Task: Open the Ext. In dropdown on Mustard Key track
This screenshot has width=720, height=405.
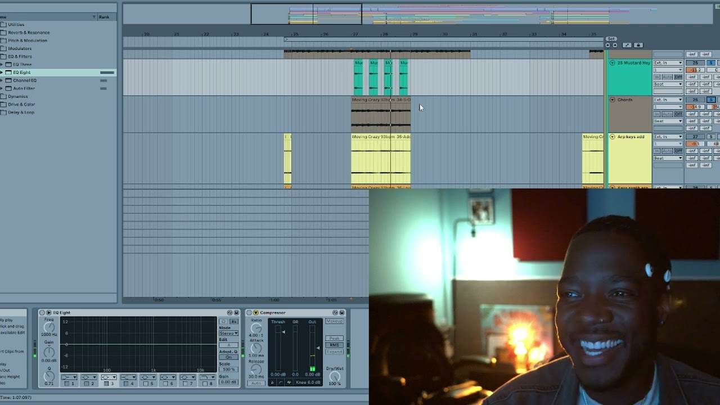Action: [x=668, y=63]
